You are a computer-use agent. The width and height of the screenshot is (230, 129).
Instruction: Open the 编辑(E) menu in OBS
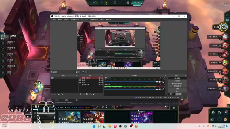click(60, 19)
